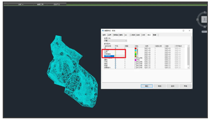Click the Autodesk A icon in dialog title bar
The height and width of the screenshot is (121, 210).
click(x=103, y=30)
